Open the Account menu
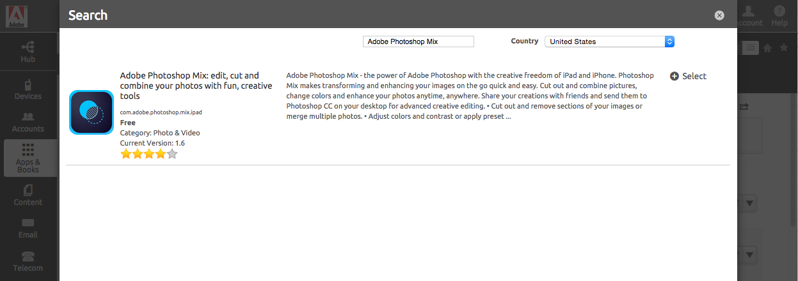 pyautogui.click(x=749, y=15)
